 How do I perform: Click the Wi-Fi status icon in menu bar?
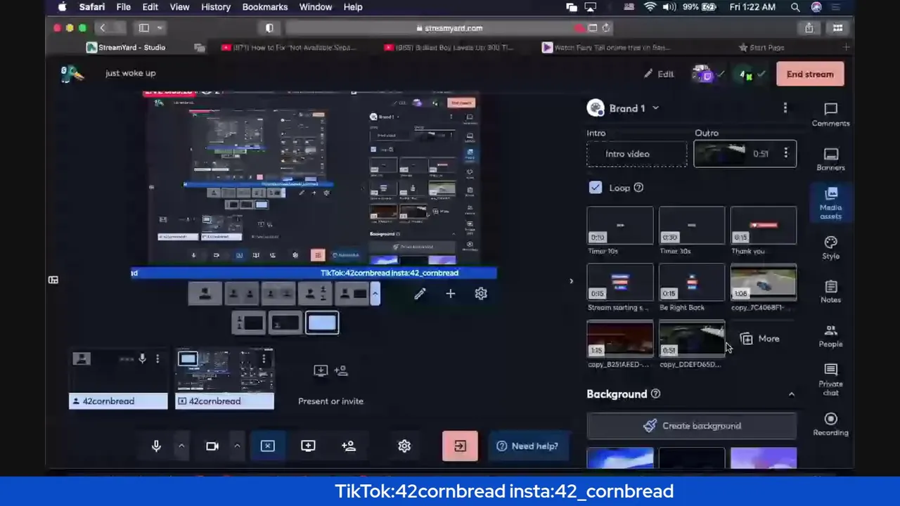650,7
